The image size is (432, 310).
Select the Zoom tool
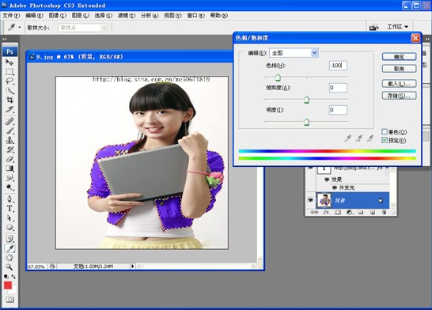(x=9, y=267)
